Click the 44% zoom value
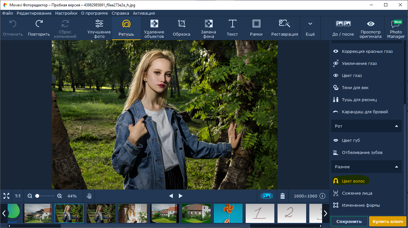This screenshot has width=408, height=228. pos(72,196)
